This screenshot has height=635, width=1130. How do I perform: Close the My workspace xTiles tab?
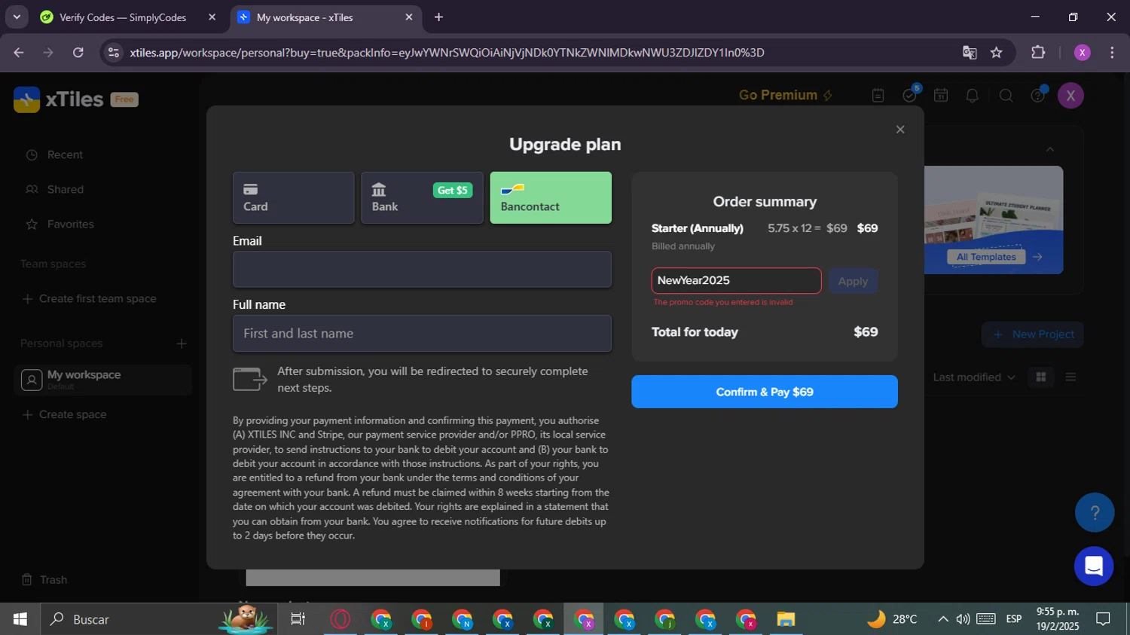tap(409, 17)
